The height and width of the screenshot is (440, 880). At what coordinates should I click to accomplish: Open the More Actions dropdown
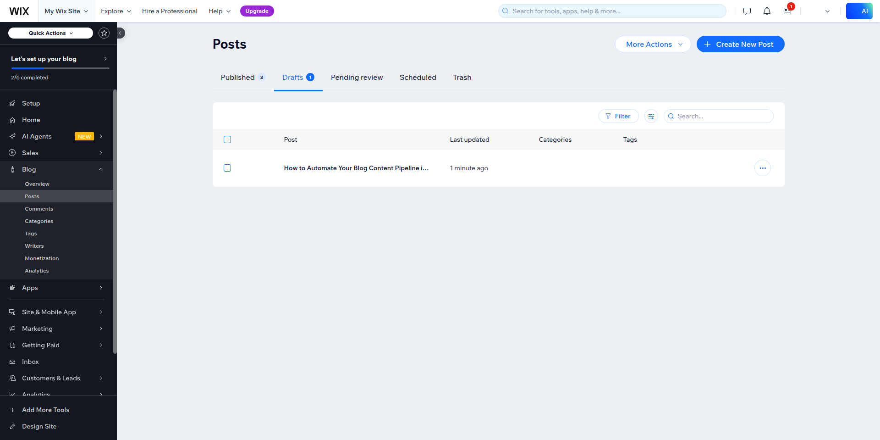point(653,44)
